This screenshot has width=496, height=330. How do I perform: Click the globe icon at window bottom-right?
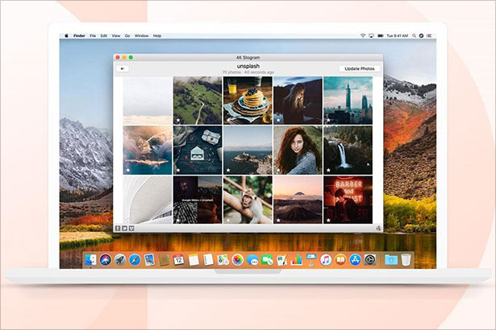tap(377, 228)
